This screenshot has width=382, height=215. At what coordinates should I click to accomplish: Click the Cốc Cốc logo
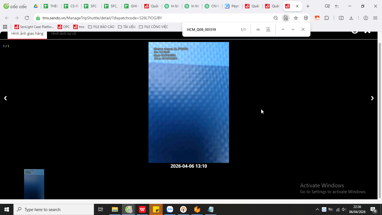pyautogui.click(x=15, y=6)
